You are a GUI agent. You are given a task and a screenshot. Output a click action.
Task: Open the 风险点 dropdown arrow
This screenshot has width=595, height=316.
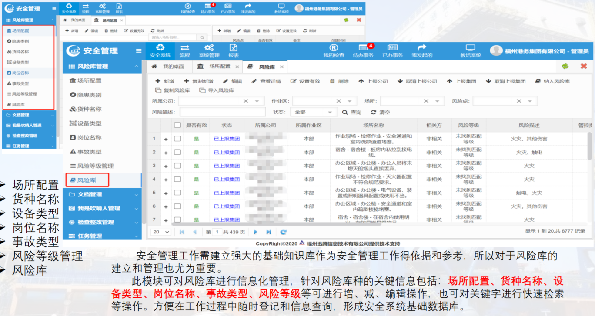coord(530,101)
